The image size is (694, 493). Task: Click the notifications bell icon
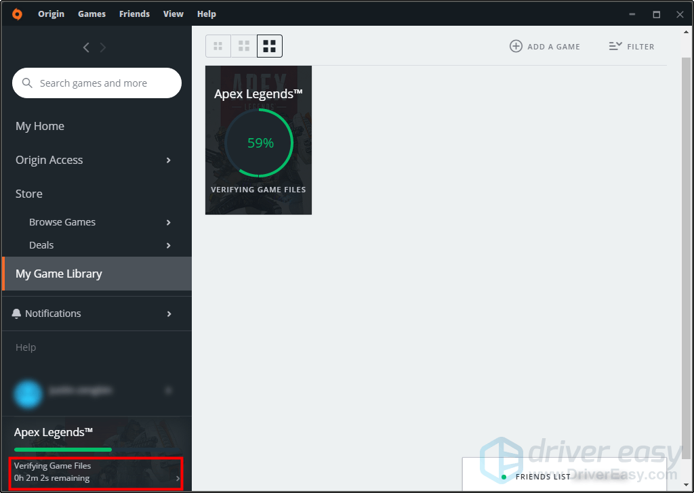pos(16,313)
